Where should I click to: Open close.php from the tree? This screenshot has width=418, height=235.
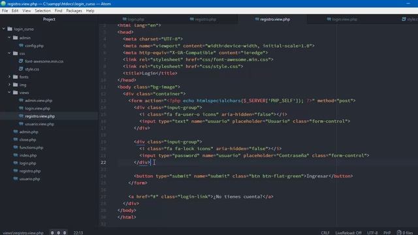point(27,140)
